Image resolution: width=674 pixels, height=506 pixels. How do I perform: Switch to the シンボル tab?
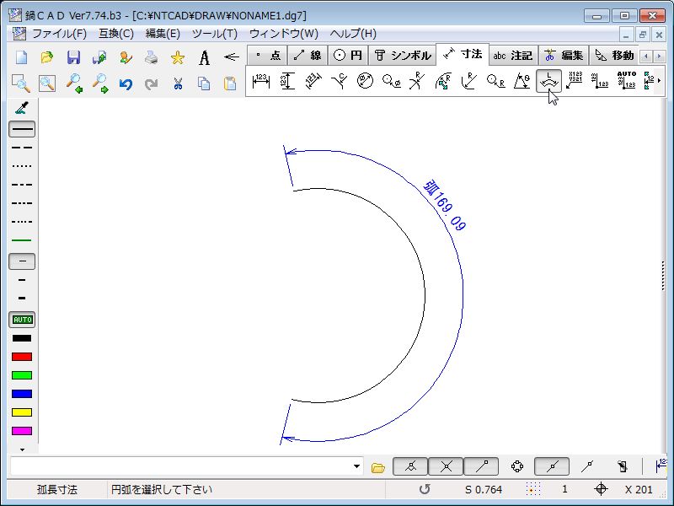pos(403,55)
